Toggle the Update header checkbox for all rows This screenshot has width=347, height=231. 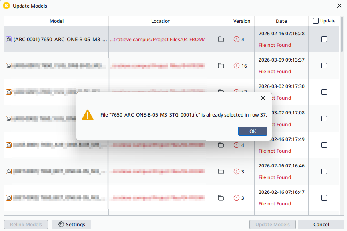click(315, 21)
